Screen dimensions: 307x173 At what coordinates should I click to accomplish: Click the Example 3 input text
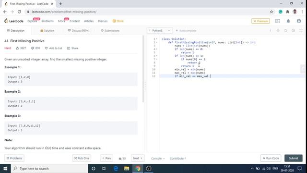(x=24, y=126)
